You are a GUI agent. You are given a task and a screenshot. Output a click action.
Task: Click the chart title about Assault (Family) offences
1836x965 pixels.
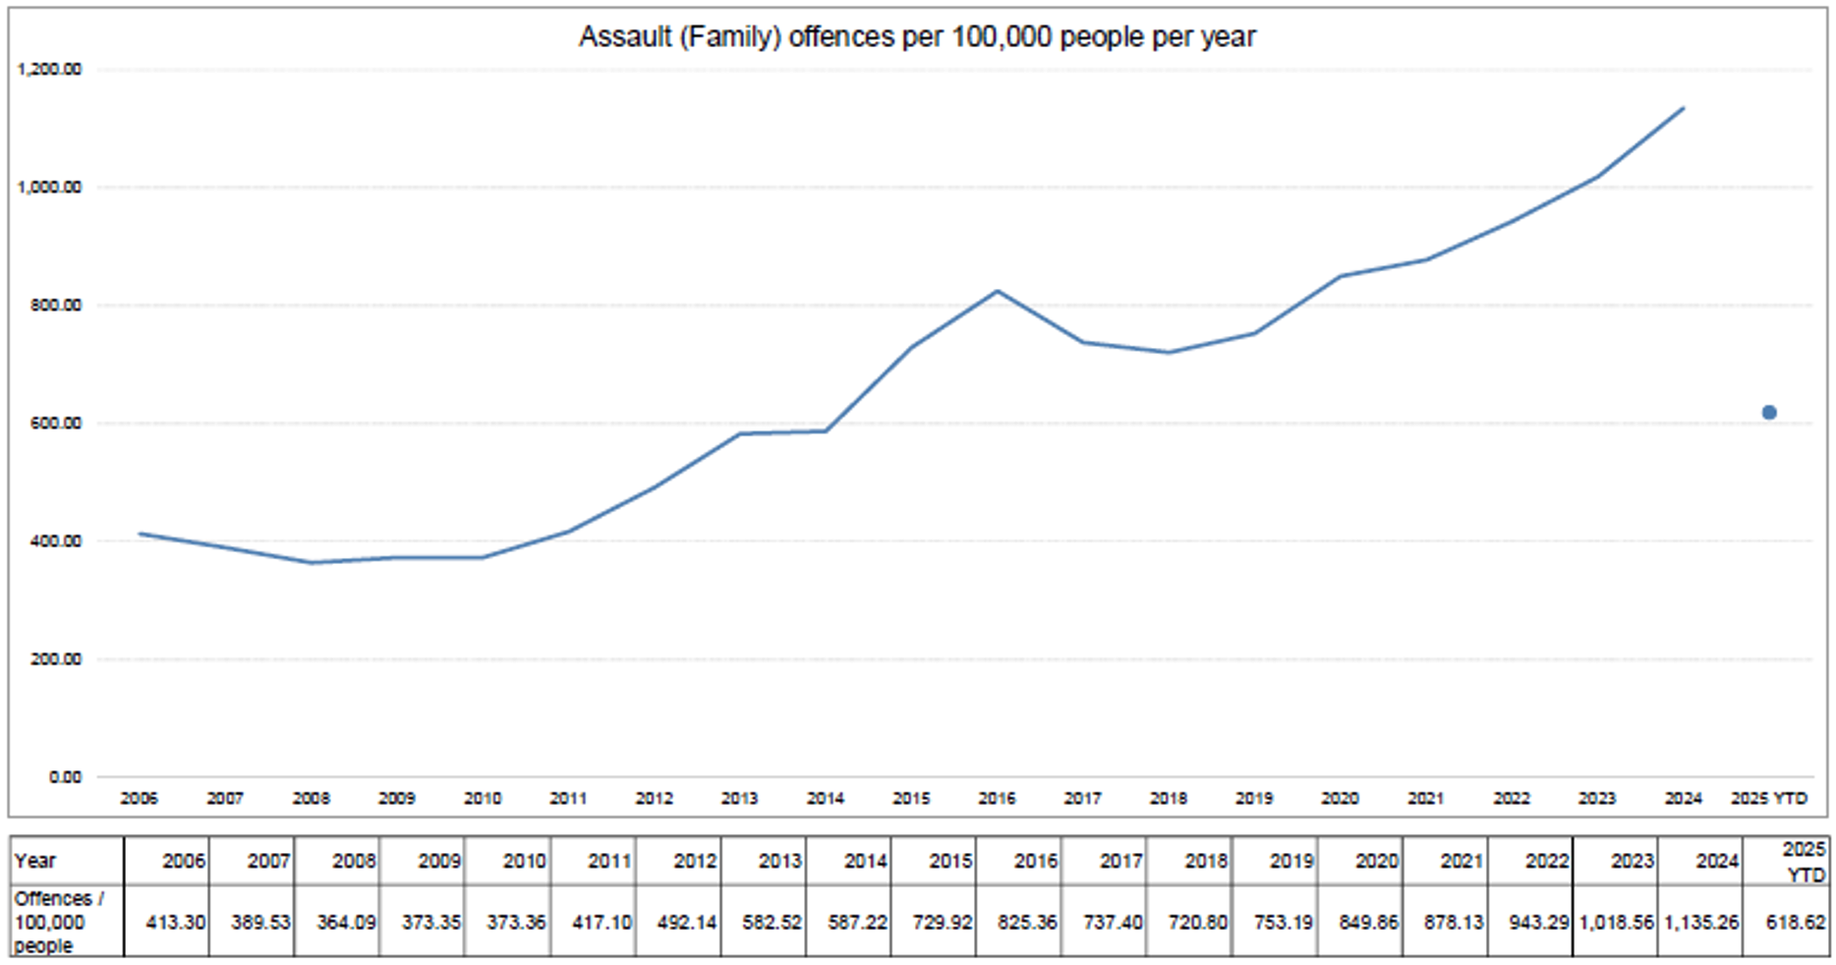(916, 37)
